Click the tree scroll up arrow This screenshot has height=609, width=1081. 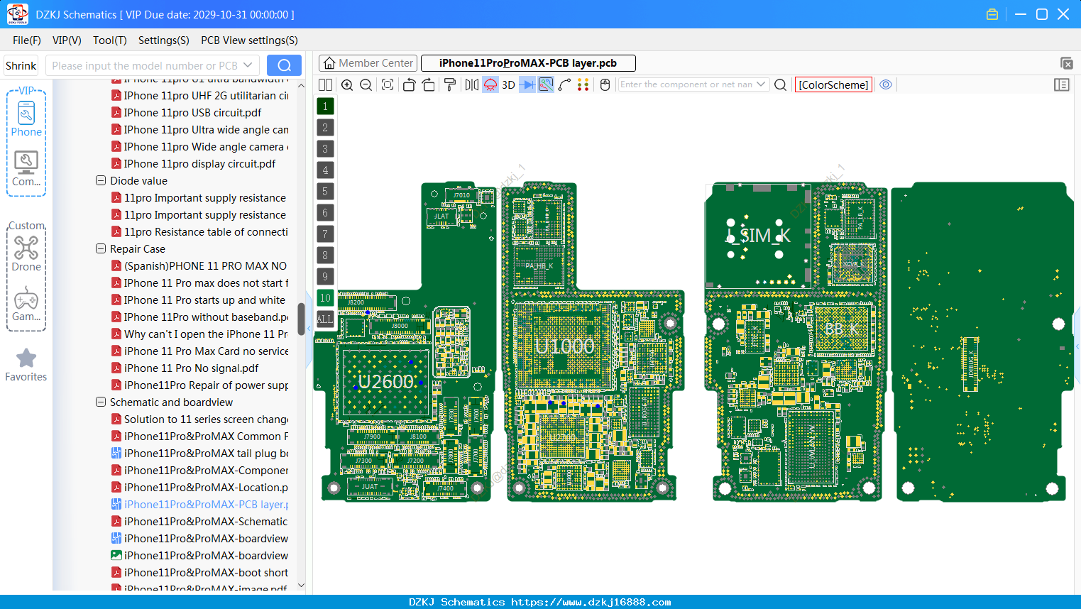point(301,86)
